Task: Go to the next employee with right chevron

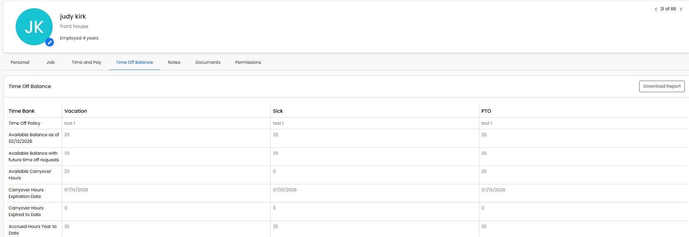Action: tap(681, 9)
